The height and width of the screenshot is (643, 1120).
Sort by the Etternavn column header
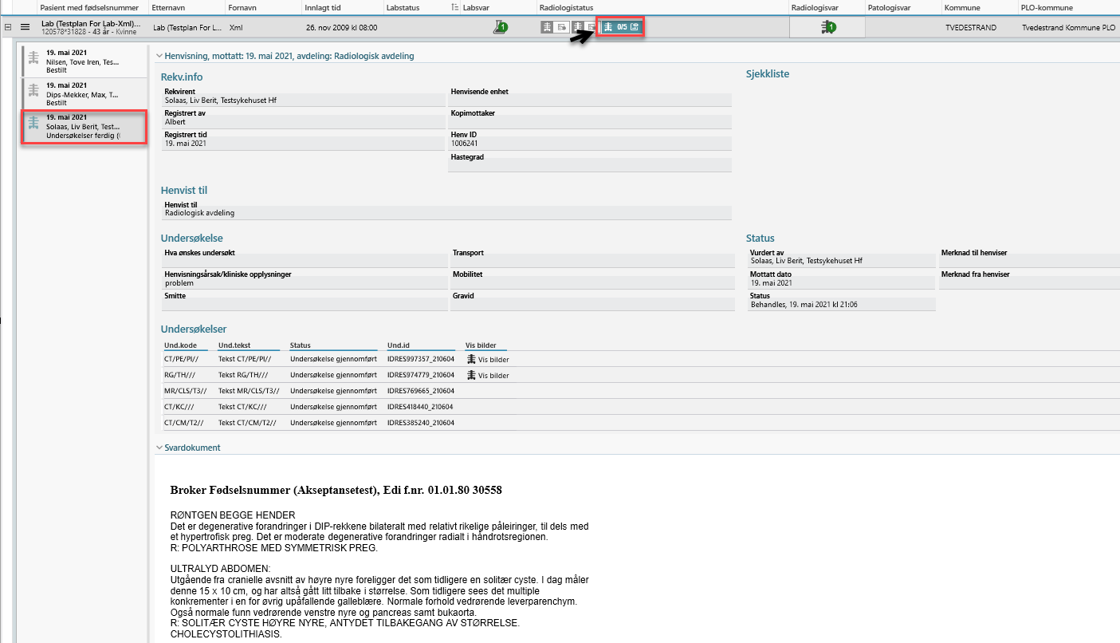tap(168, 7)
